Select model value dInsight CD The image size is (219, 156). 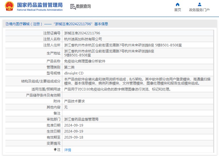tap(74, 73)
